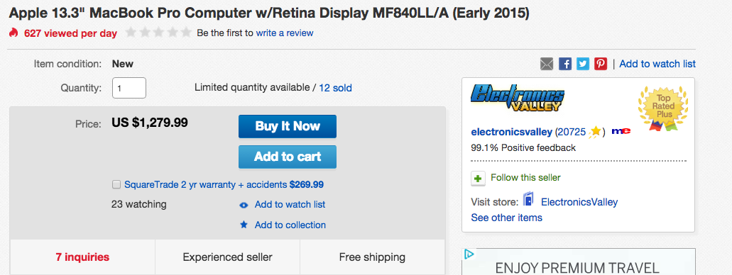Click the Top Rated Plus badge

click(x=663, y=108)
